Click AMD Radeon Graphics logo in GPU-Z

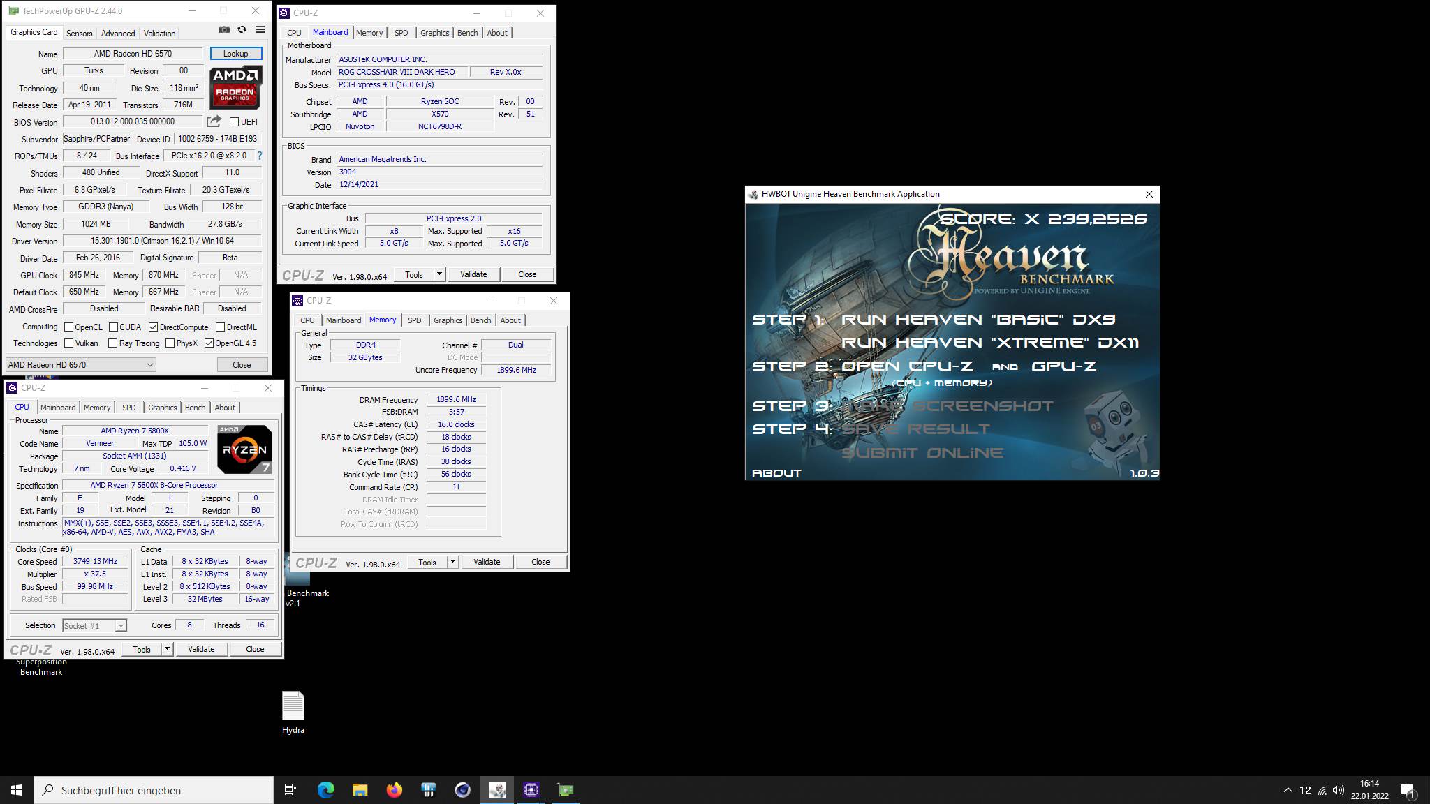[235, 88]
